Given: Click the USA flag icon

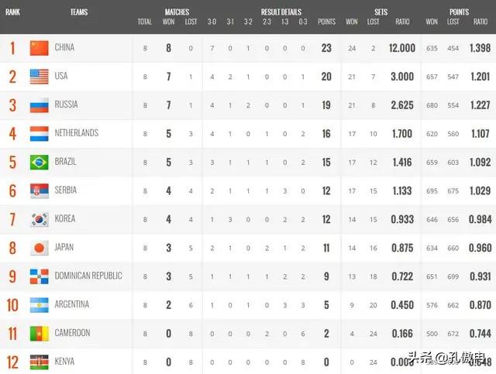Looking at the screenshot, I should coord(40,77).
